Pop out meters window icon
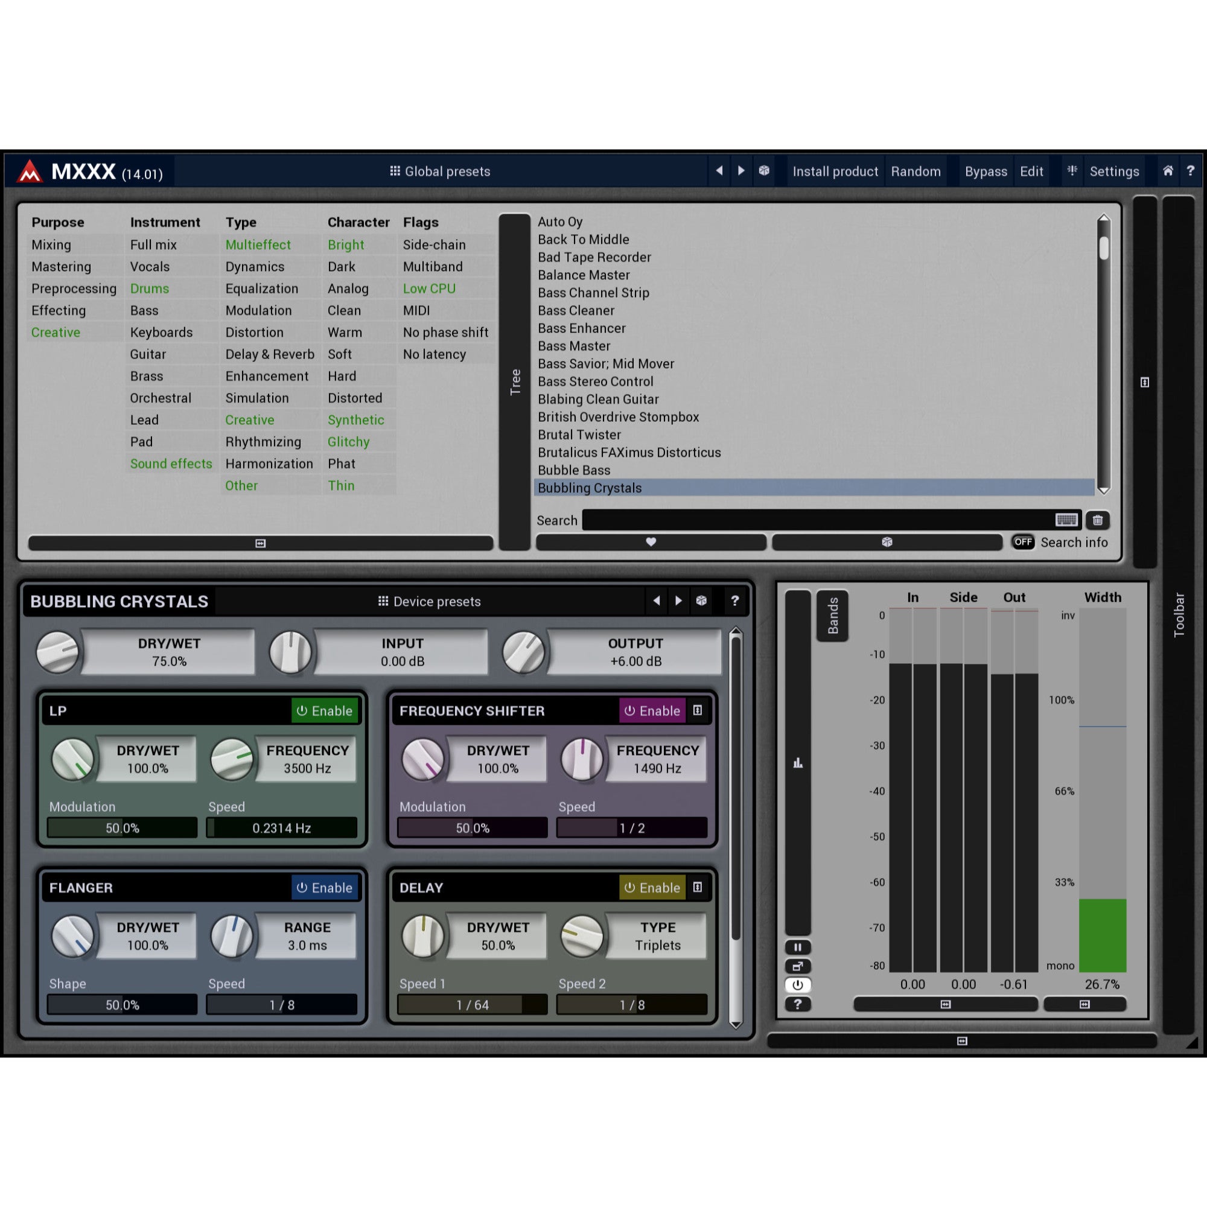The width and height of the screenshot is (1207, 1207). (798, 966)
